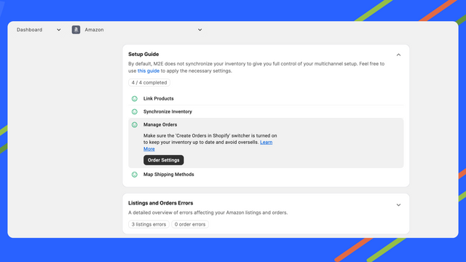
Task: Click the '3 listings errors' badge
Action: [149, 224]
